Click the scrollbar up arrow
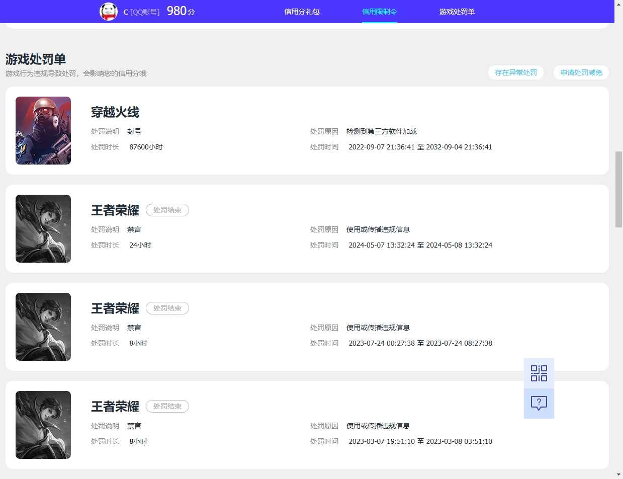623x479 pixels. tap(619, 4)
